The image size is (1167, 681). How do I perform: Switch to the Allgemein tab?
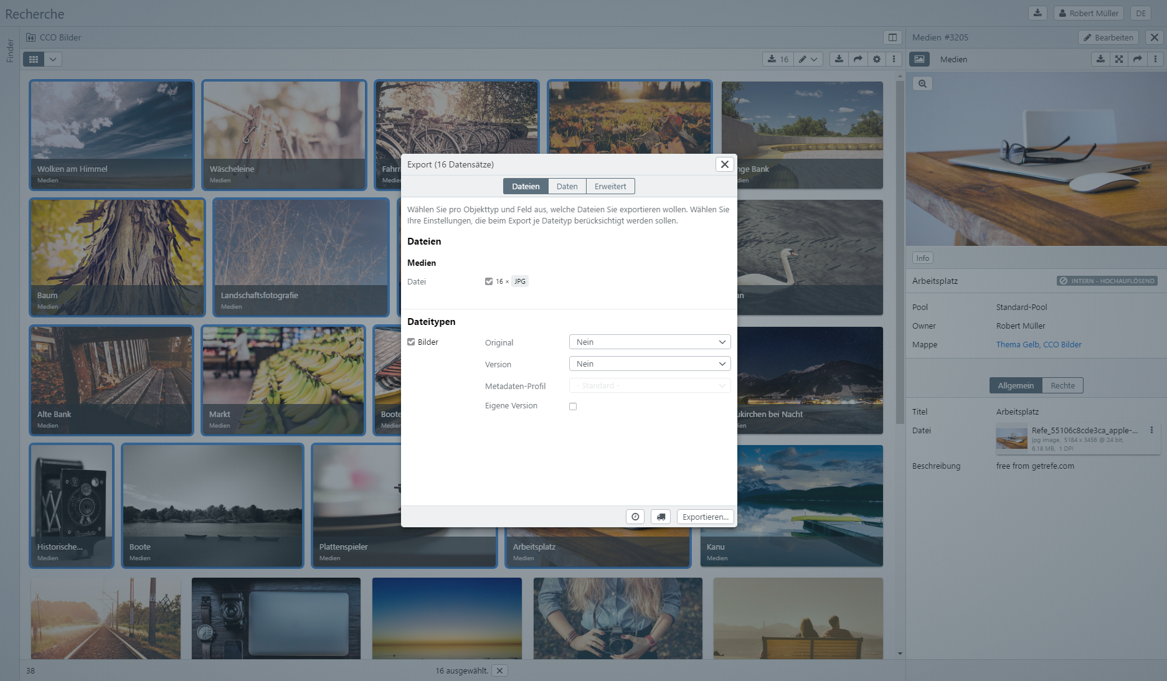click(1016, 385)
